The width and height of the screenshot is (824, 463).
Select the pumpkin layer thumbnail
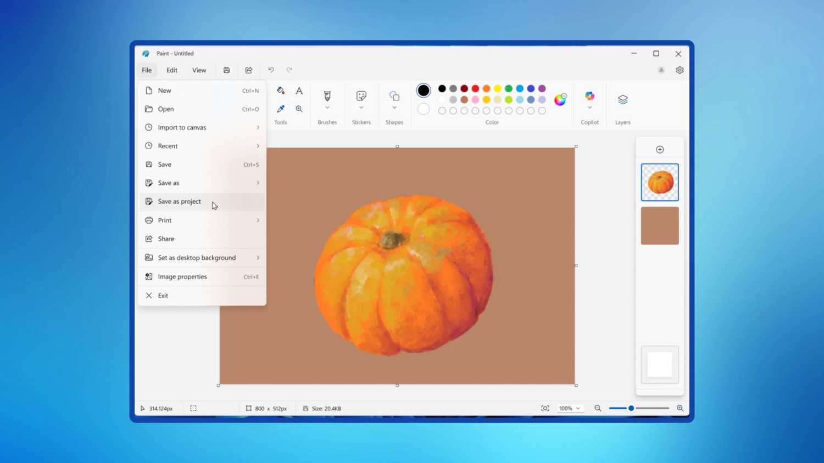[x=660, y=182]
